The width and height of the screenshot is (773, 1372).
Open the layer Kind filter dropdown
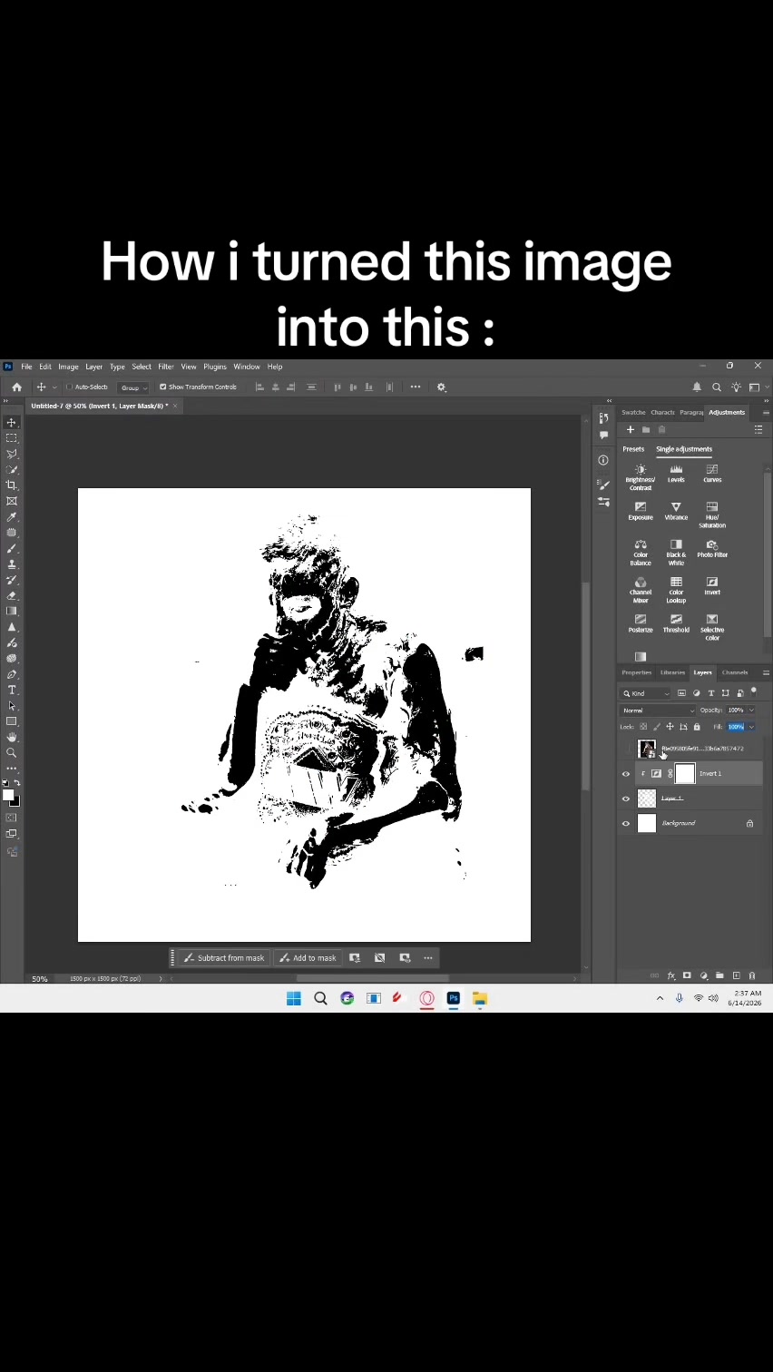(646, 693)
